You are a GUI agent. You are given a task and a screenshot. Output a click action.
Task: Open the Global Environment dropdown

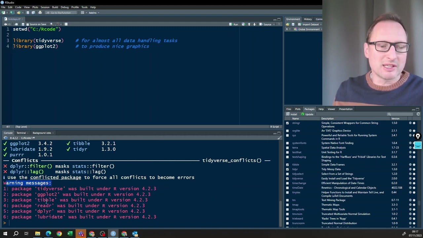click(309, 29)
